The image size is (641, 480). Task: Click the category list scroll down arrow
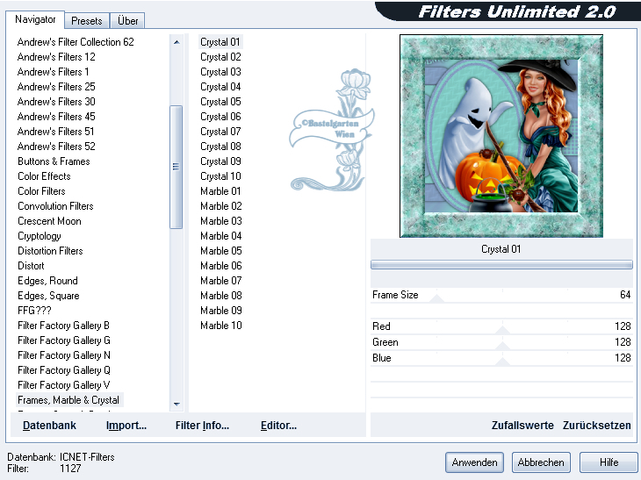[x=176, y=404]
